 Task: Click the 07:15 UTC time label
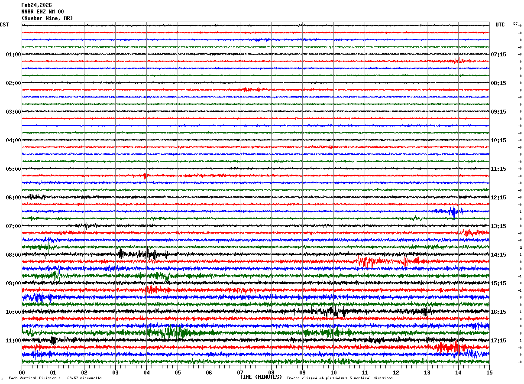pyautogui.click(x=498, y=55)
